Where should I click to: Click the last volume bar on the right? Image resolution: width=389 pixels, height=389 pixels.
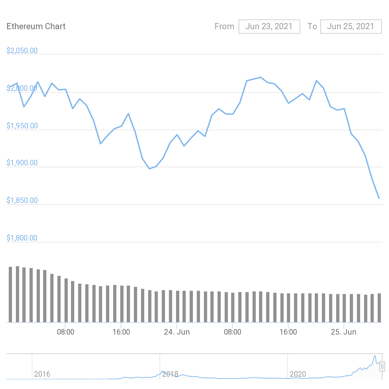379,308
